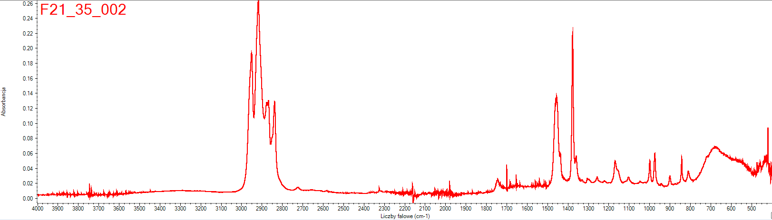Pick the sharp peak apex near 1377 cm-1

572,28
